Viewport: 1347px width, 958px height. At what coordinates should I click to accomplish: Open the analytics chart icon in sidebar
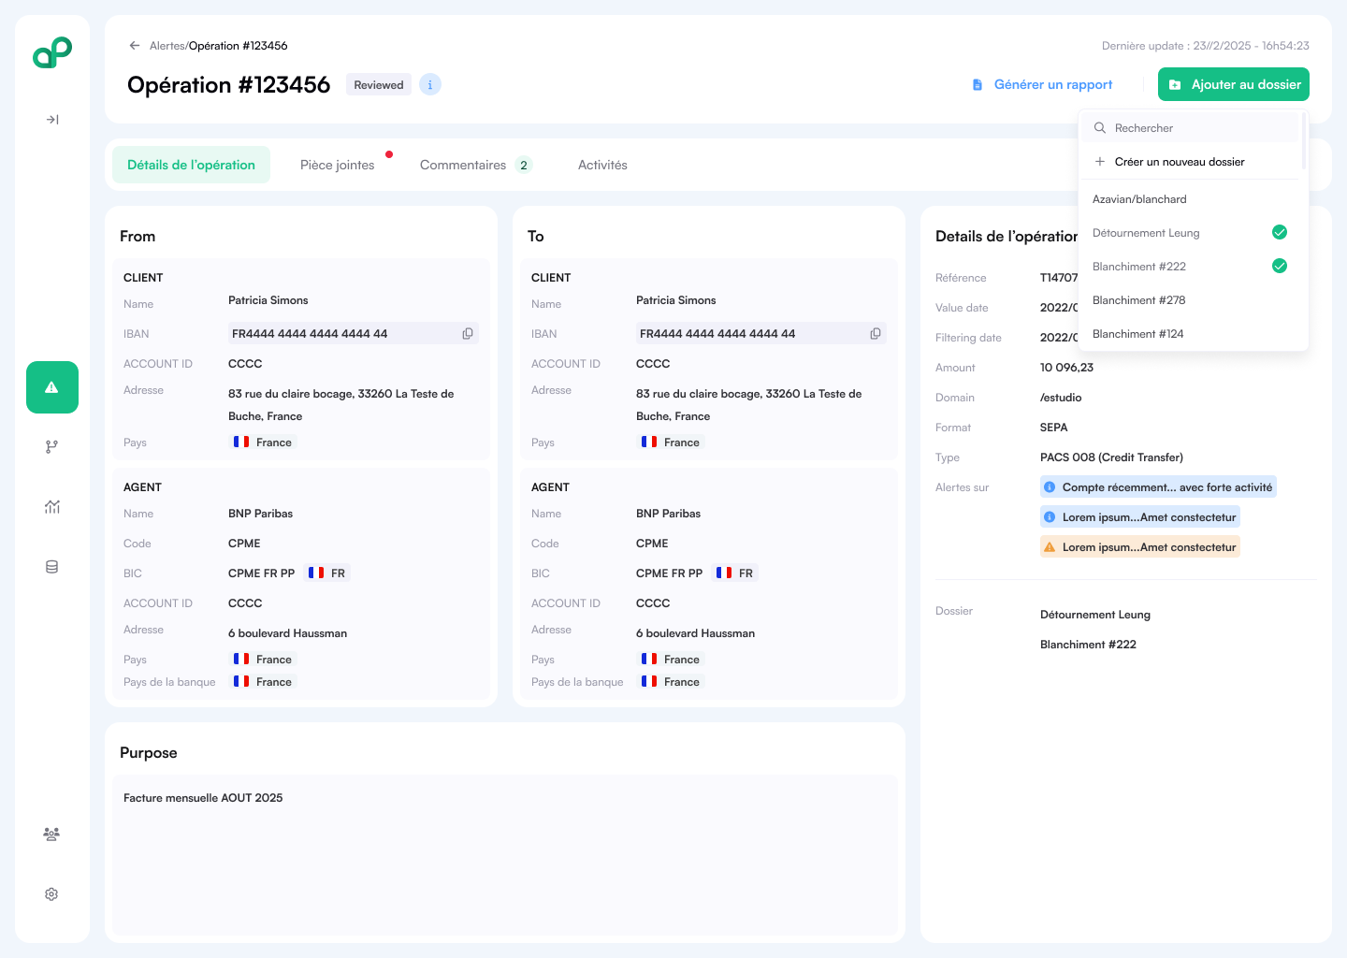pyautogui.click(x=52, y=507)
